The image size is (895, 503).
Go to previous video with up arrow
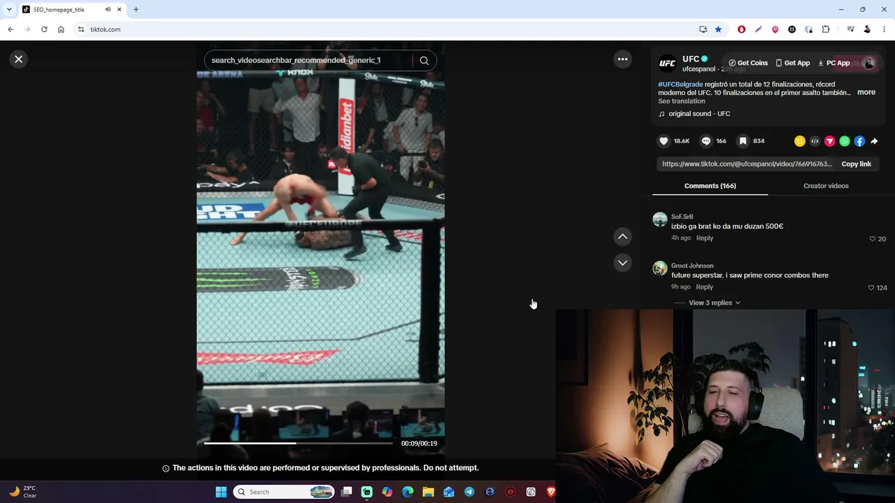click(622, 237)
